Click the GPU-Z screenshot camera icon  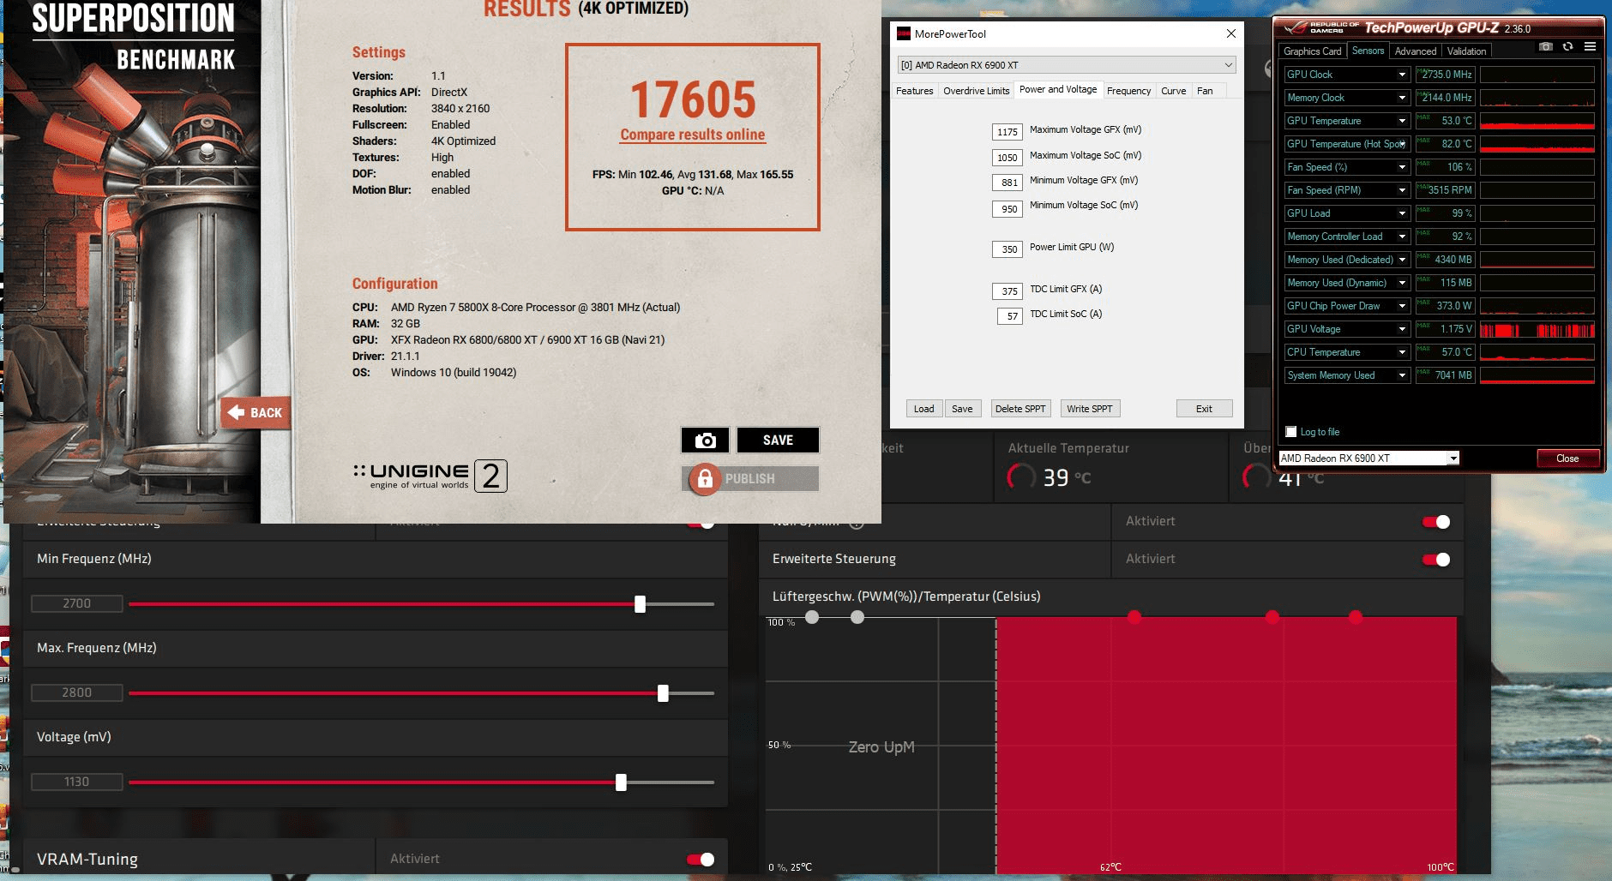[x=1545, y=46]
